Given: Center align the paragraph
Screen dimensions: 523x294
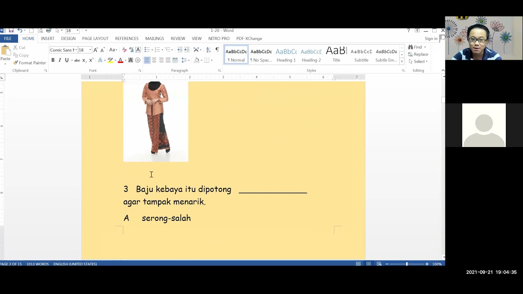Looking at the screenshot, I should (154, 60).
